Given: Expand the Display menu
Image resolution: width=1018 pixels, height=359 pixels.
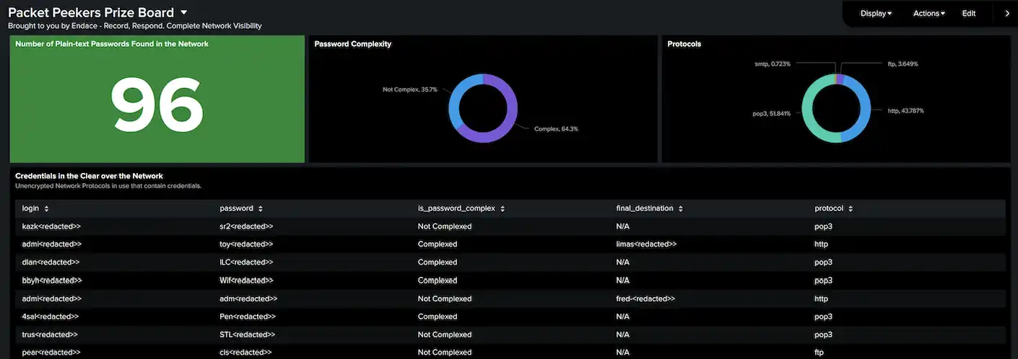Looking at the screenshot, I should pyautogui.click(x=876, y=13).
